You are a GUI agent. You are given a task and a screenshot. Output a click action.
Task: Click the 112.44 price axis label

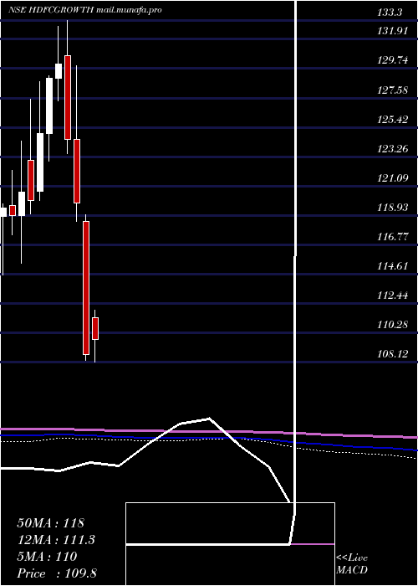point(393,296)
